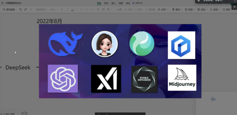Open the font color picker
The width and height of the screenshot is (237, 115).
coord(73,9)
